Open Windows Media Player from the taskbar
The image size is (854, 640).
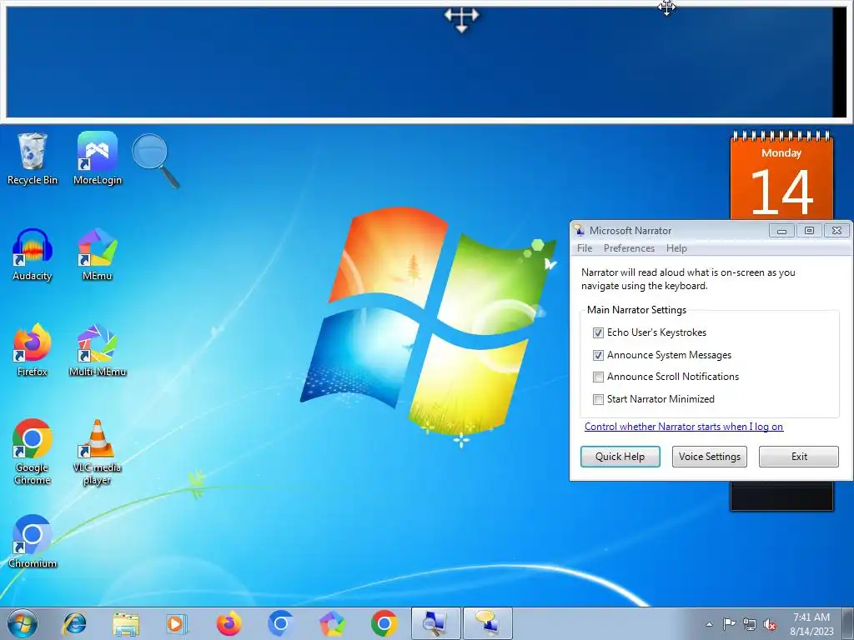pyautogui.click(x=176, y=623)
